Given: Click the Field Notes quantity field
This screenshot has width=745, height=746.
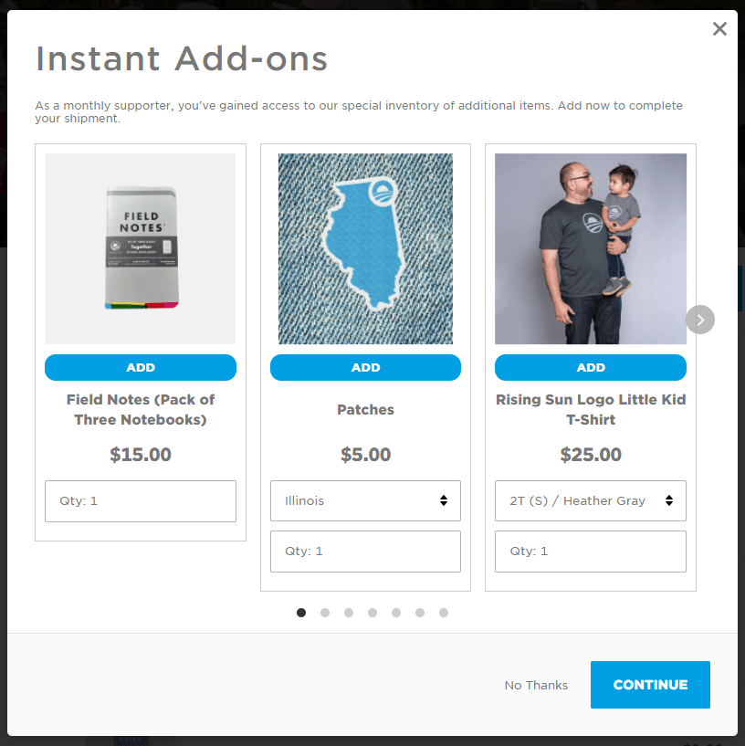Looking at the screenshot, I should pos(141,501).
